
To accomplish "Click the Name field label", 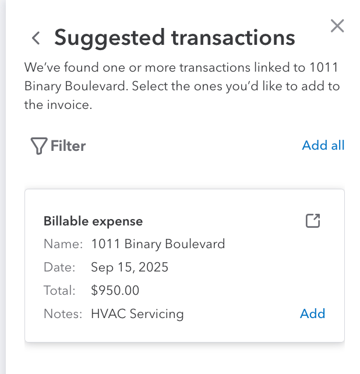I will (x=62, y=244).
